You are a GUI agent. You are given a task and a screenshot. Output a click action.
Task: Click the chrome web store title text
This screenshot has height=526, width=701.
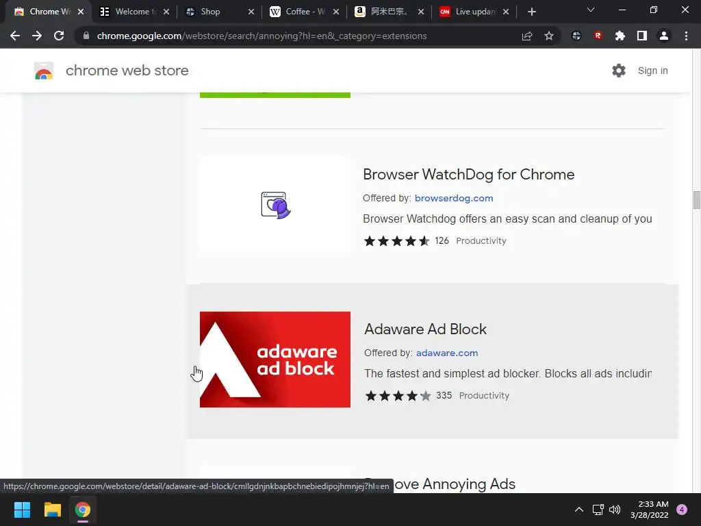[x=127, y=71]
